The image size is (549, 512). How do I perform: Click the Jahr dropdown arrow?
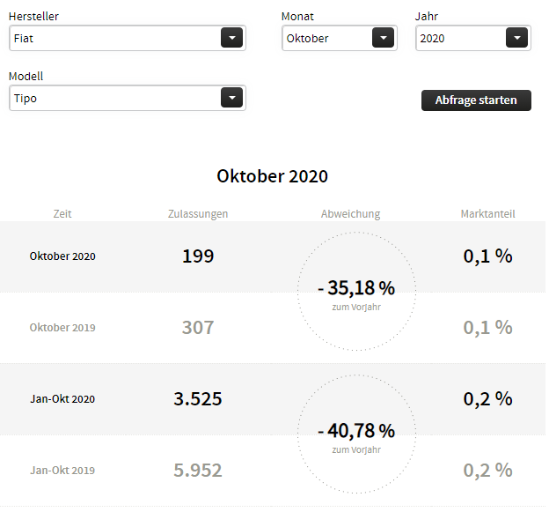(x=516, y=38)
